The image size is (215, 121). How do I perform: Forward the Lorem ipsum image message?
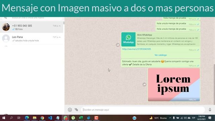click(x=144, y=84)
